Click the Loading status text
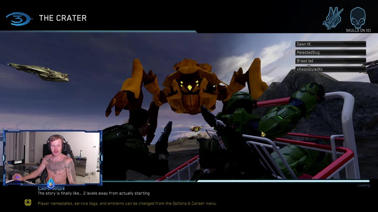 (364, 185)
